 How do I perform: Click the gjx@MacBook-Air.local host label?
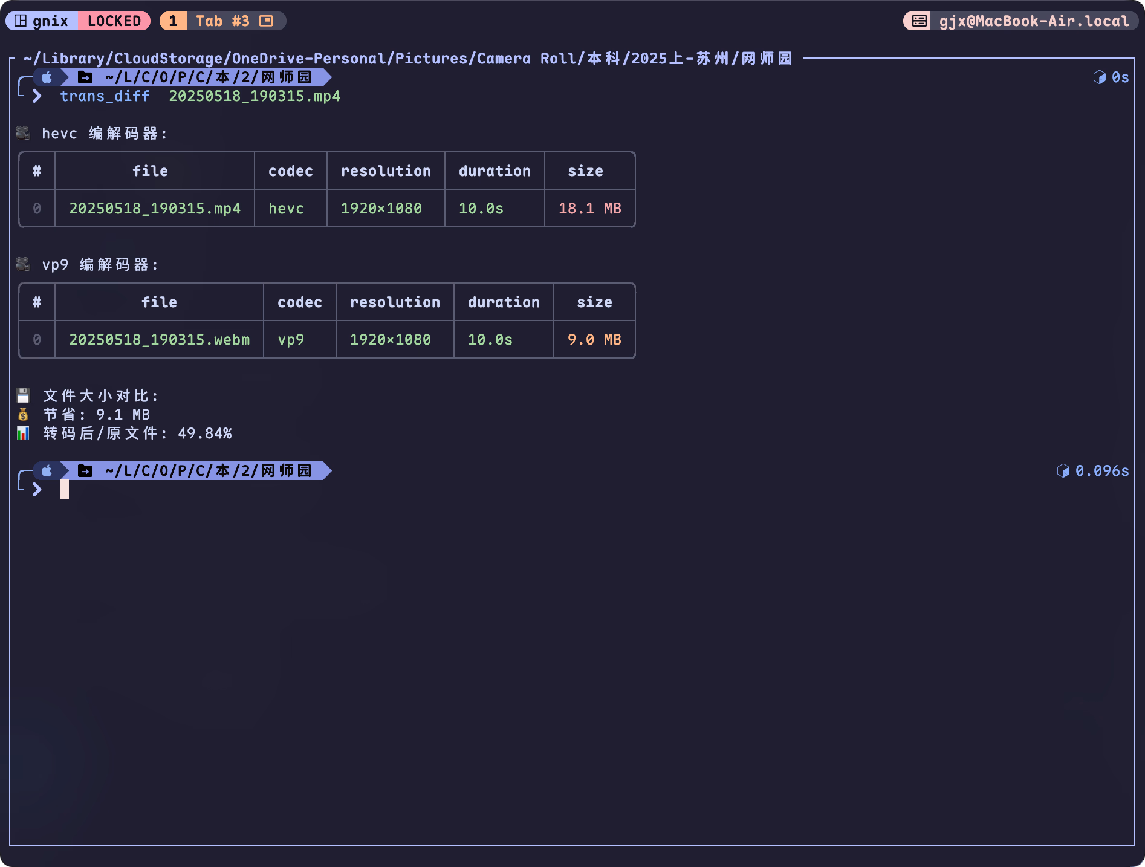(x=1034, y=21)
